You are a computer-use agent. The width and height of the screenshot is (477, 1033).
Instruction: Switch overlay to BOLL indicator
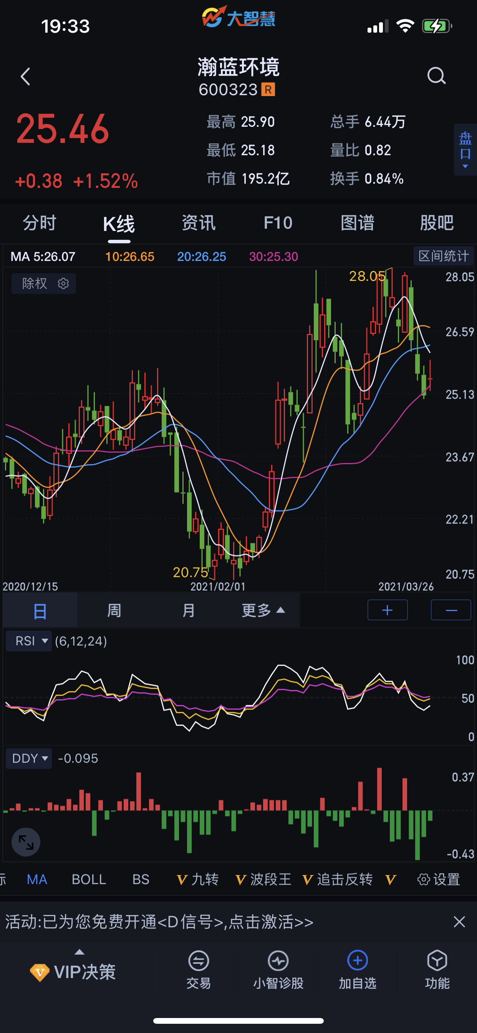click(89, 880)
